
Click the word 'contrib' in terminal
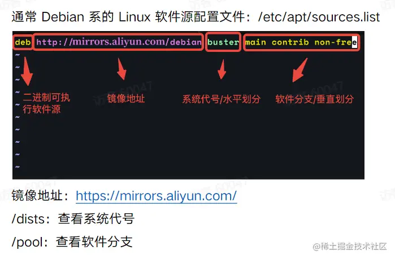[x=290, y=42]
